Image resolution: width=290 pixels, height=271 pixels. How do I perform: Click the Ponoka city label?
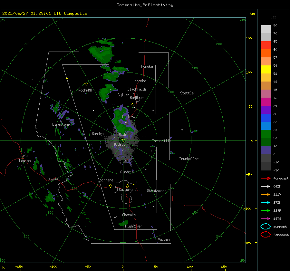147,66
